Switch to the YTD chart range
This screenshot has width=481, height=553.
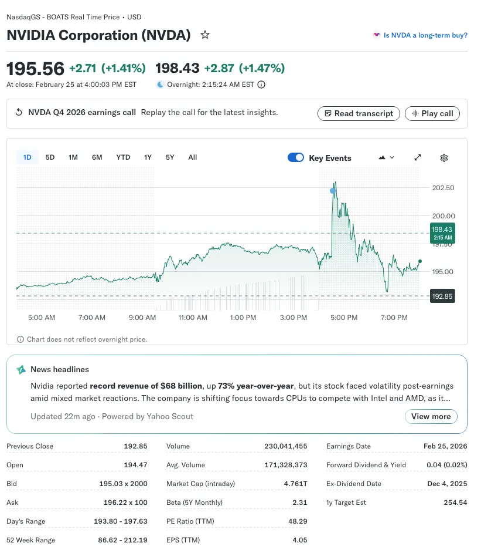(123, 157)
